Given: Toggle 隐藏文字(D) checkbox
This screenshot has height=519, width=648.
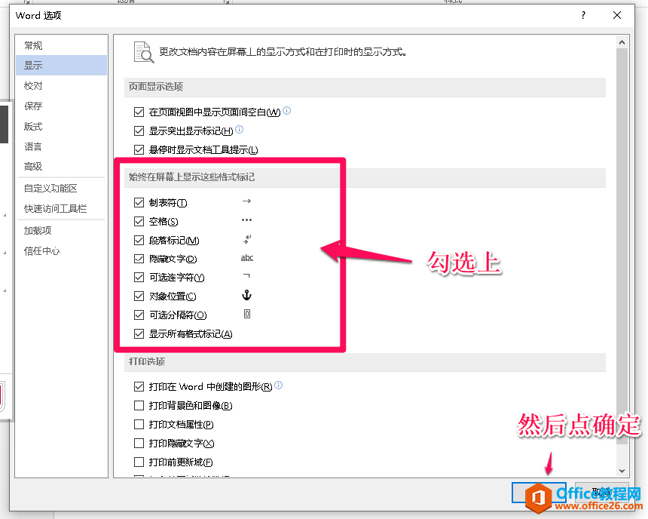Looking at the screenshot, I should (139, 259).
